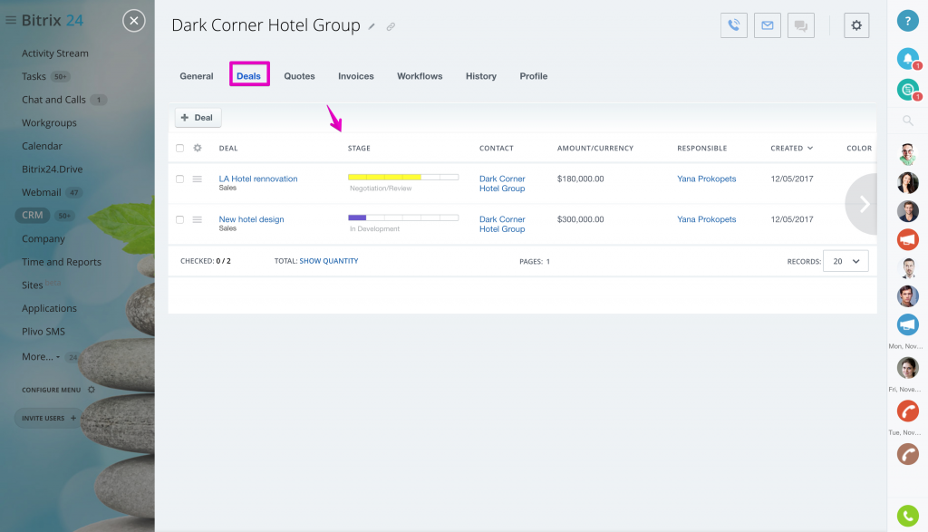Image resolution: width=928 pixels, height=532 pixels.
Task: Open the blue megaphone announcement icon
Action: click(907, 324)
